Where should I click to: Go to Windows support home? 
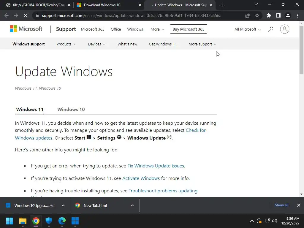[29, 44]
